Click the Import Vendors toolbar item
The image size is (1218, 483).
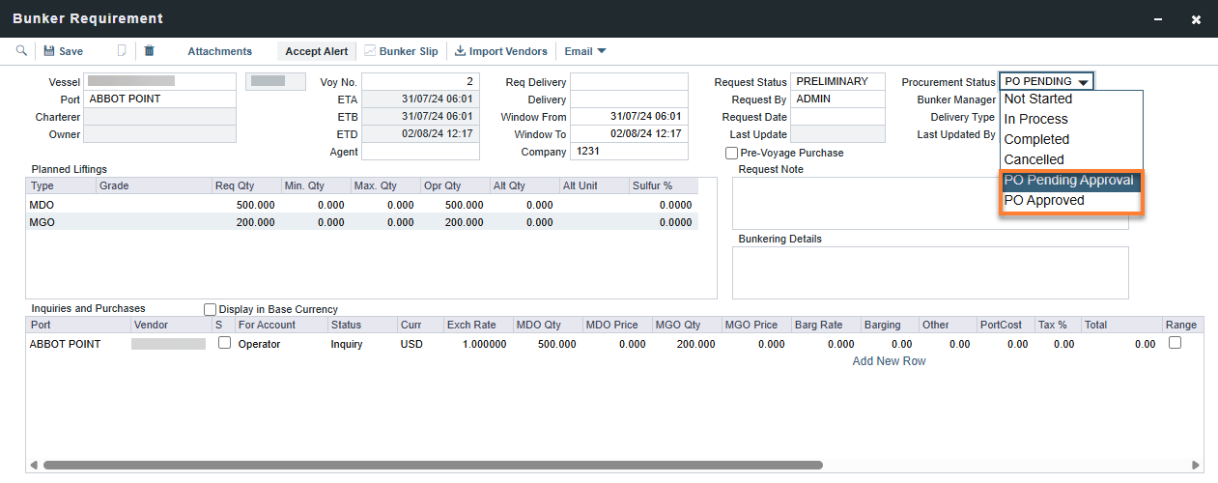(501, 51)
